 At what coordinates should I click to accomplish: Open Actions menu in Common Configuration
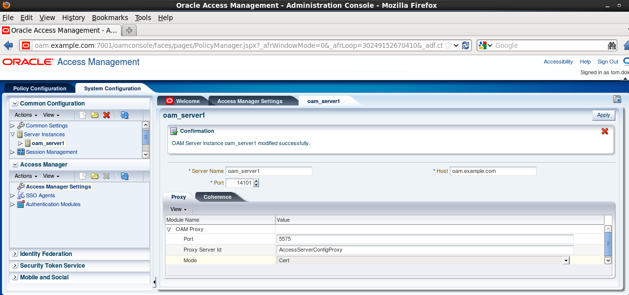26,115
